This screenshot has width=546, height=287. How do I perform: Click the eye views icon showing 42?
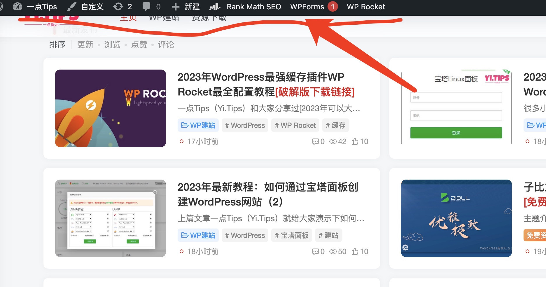click(333, 142)
